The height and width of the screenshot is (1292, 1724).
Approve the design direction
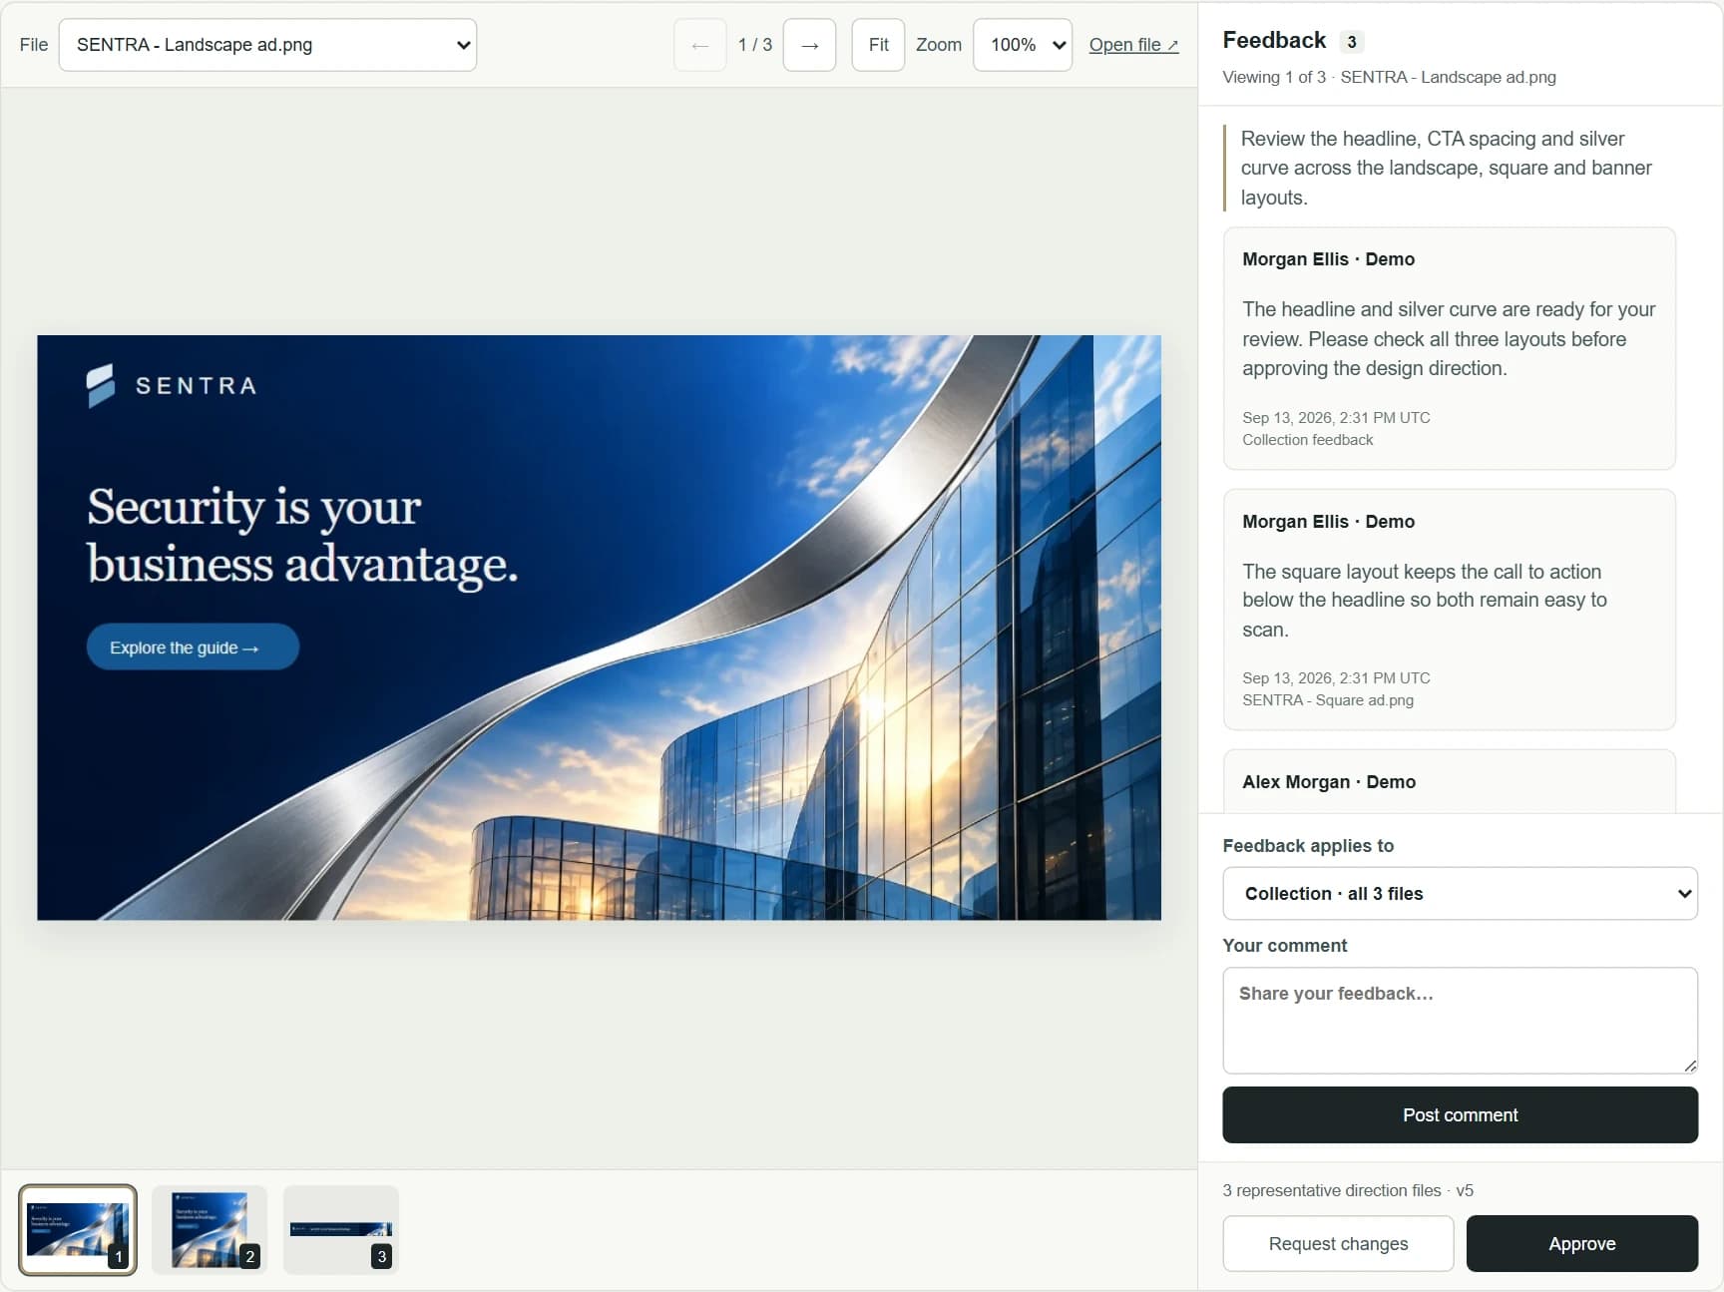pyautogui.click(x=1581, y=1243)
